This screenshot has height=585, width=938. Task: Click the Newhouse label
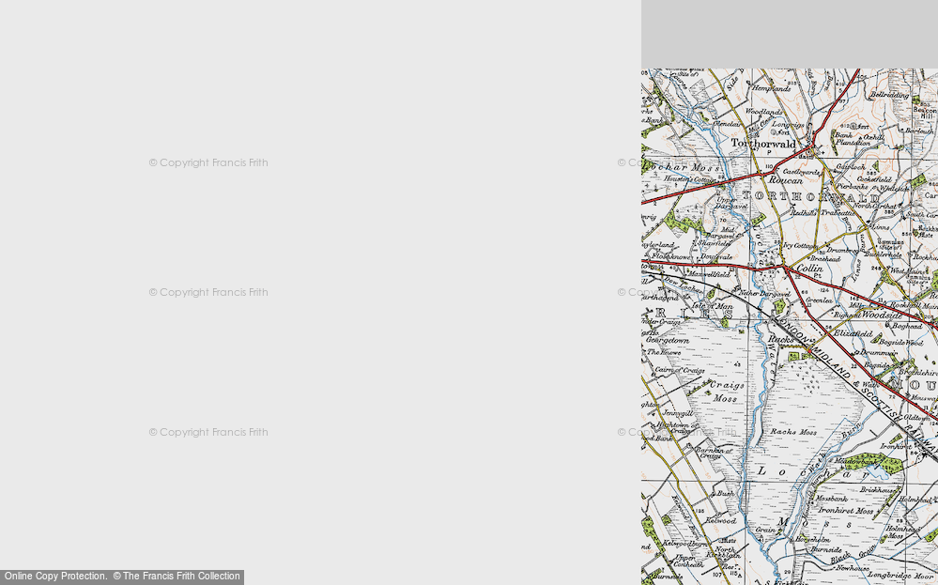click(853, 568)
